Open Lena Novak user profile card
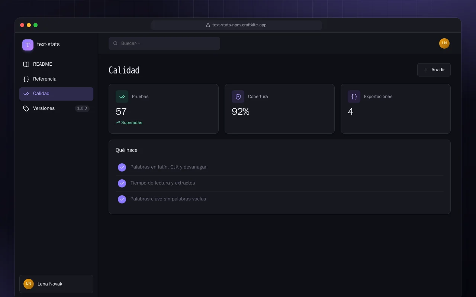The width and height of the screenshot is (476, 297). click(56, 284)
